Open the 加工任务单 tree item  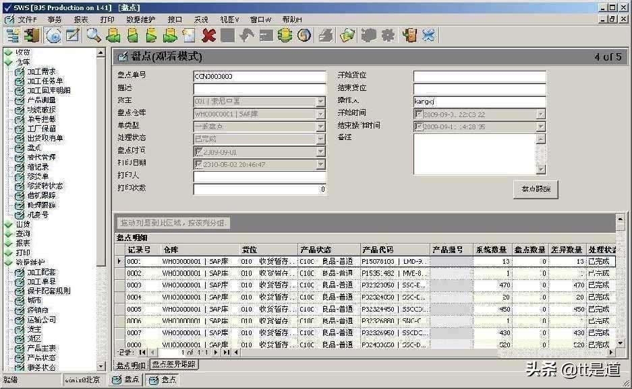click(45, 81)
